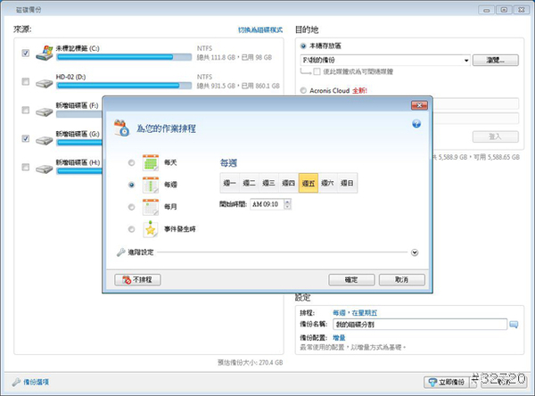Select the 每月 monthly radio button
The image size is (535, 396).
[131, 207]
